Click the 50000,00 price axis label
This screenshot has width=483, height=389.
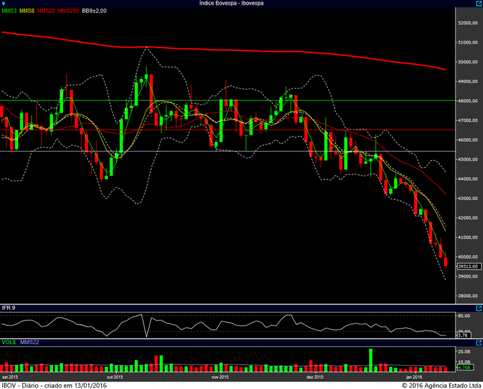[468, 62]
